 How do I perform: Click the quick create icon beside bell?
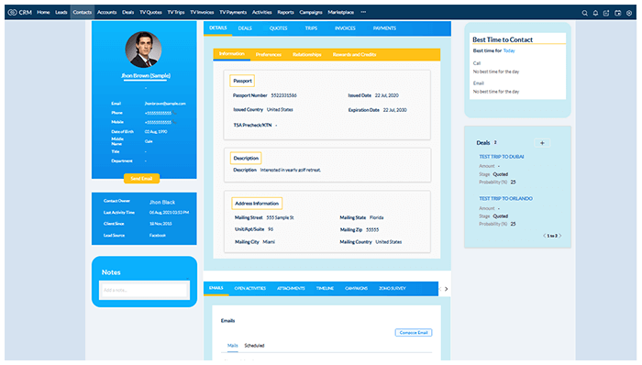pyautogui.click(x=606, y=13)
